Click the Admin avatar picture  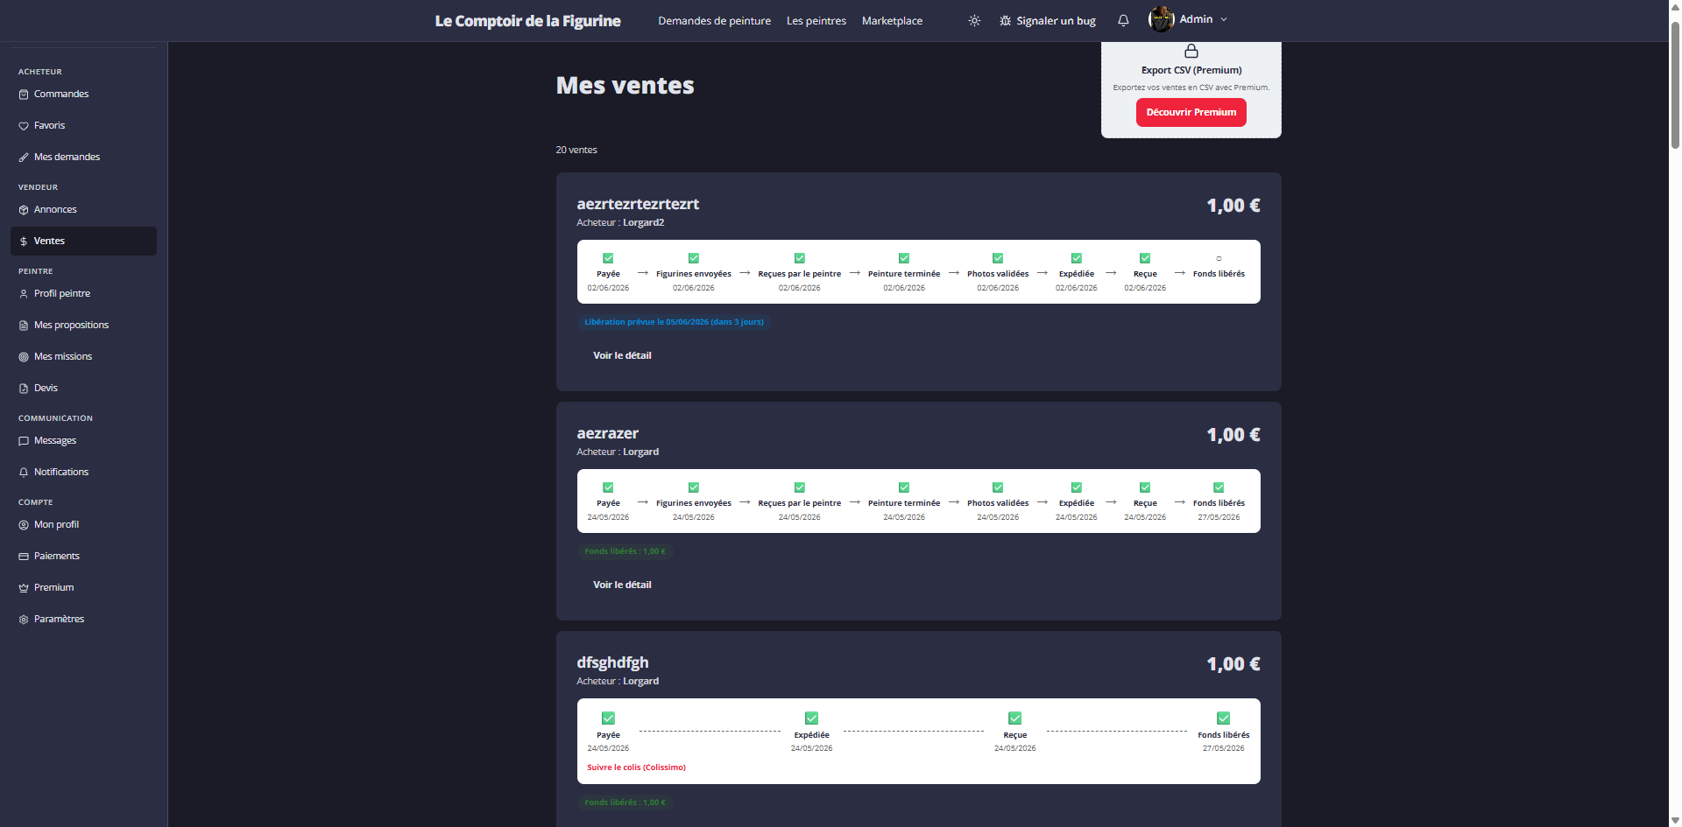[x=1162, y=19]
